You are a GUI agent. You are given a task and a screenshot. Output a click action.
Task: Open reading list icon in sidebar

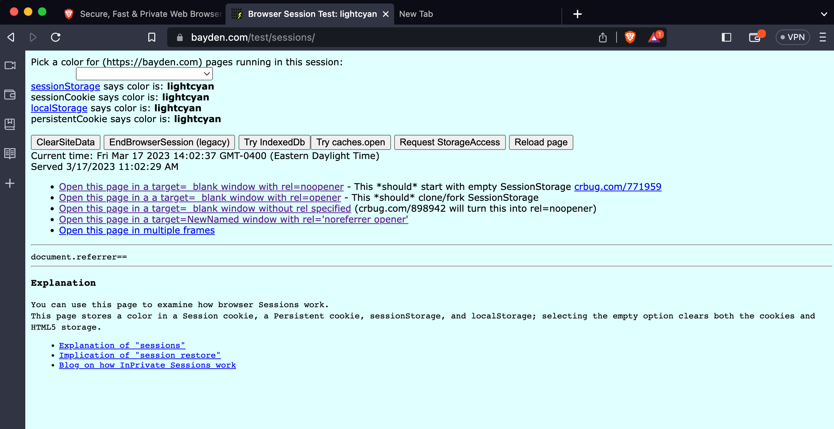(10, 153)
